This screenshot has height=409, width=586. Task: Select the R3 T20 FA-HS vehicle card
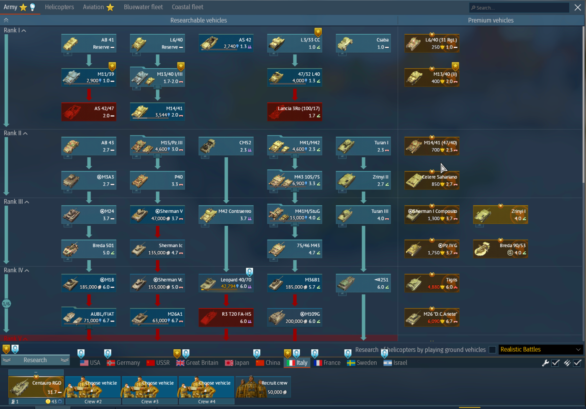coord(226,317)
